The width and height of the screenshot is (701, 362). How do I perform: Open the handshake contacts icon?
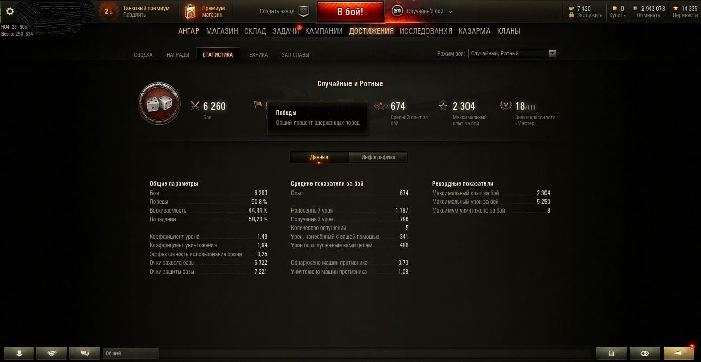tap(52, 353)
